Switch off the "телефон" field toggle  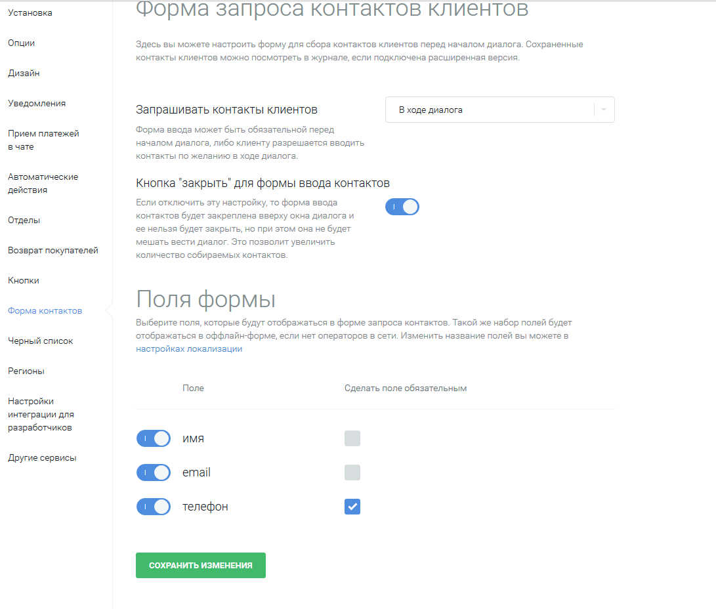coord(154,507)
